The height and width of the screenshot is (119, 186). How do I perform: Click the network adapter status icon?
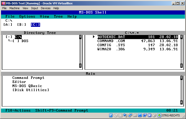tap(130, 115)
